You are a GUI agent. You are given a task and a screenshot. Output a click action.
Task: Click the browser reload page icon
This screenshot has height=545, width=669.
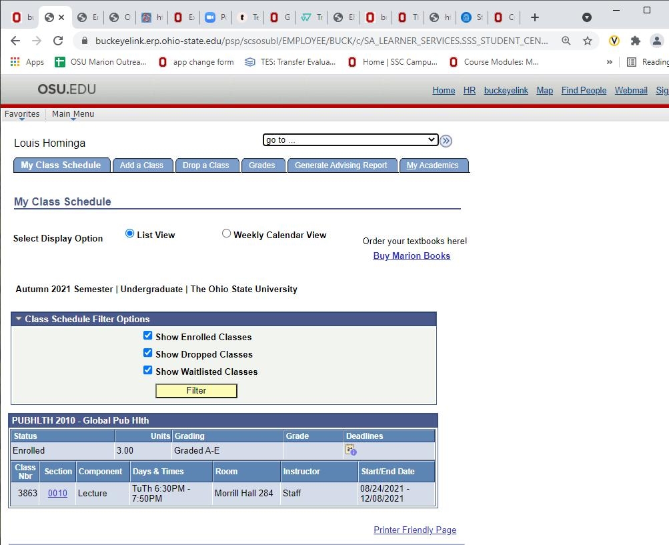pyautogui.click(x=58, y=41)
